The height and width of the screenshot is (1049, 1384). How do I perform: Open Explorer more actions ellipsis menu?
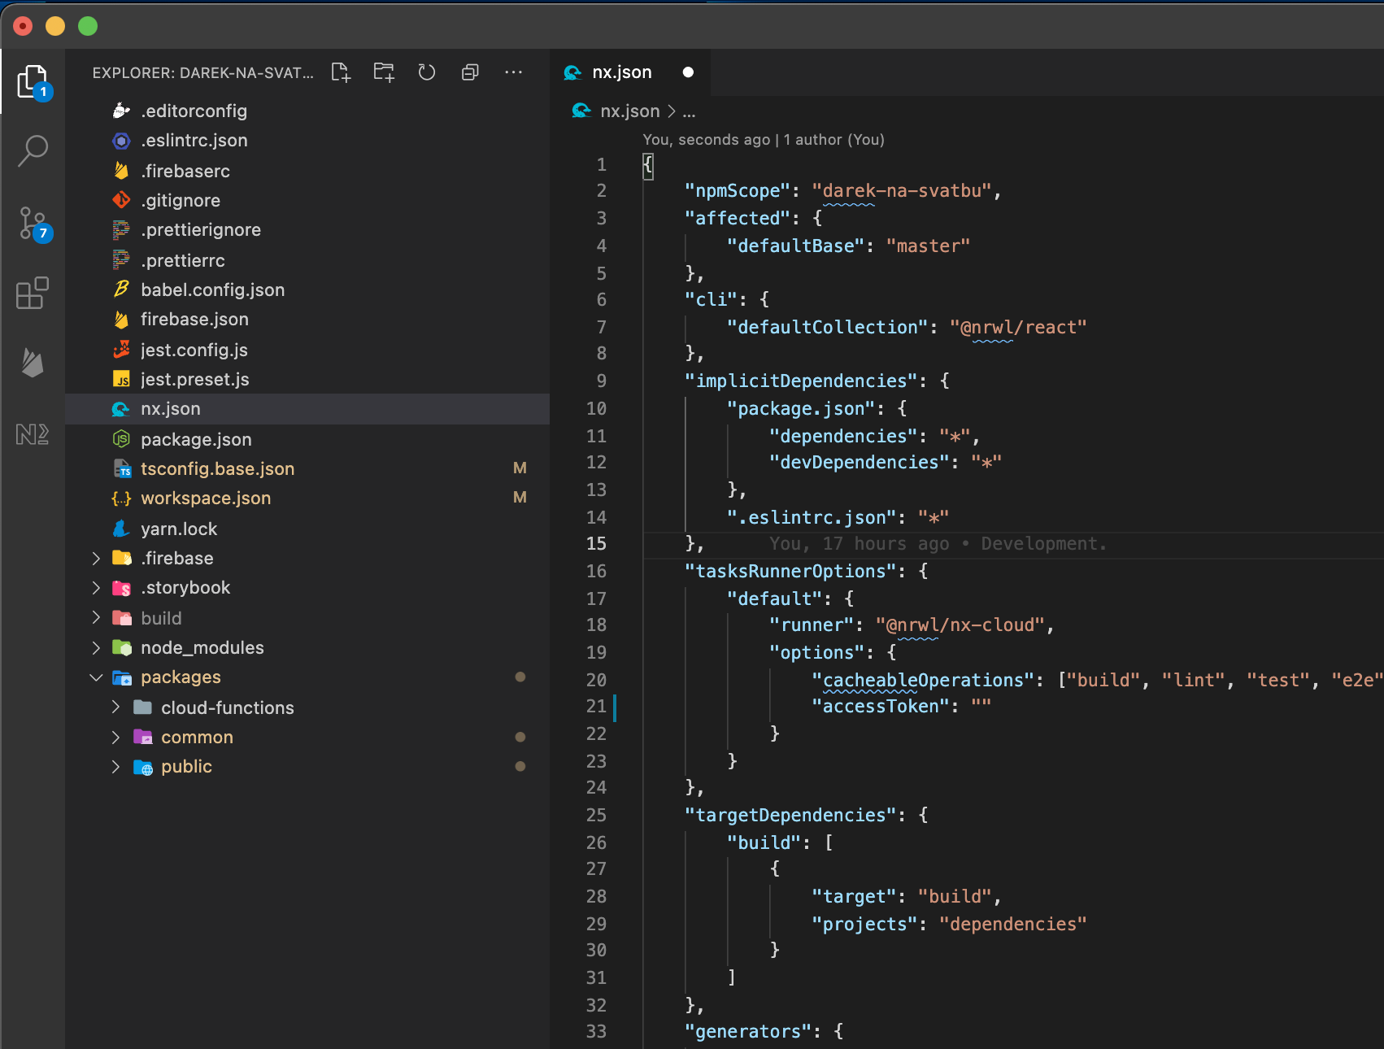[x=513, y=72]
